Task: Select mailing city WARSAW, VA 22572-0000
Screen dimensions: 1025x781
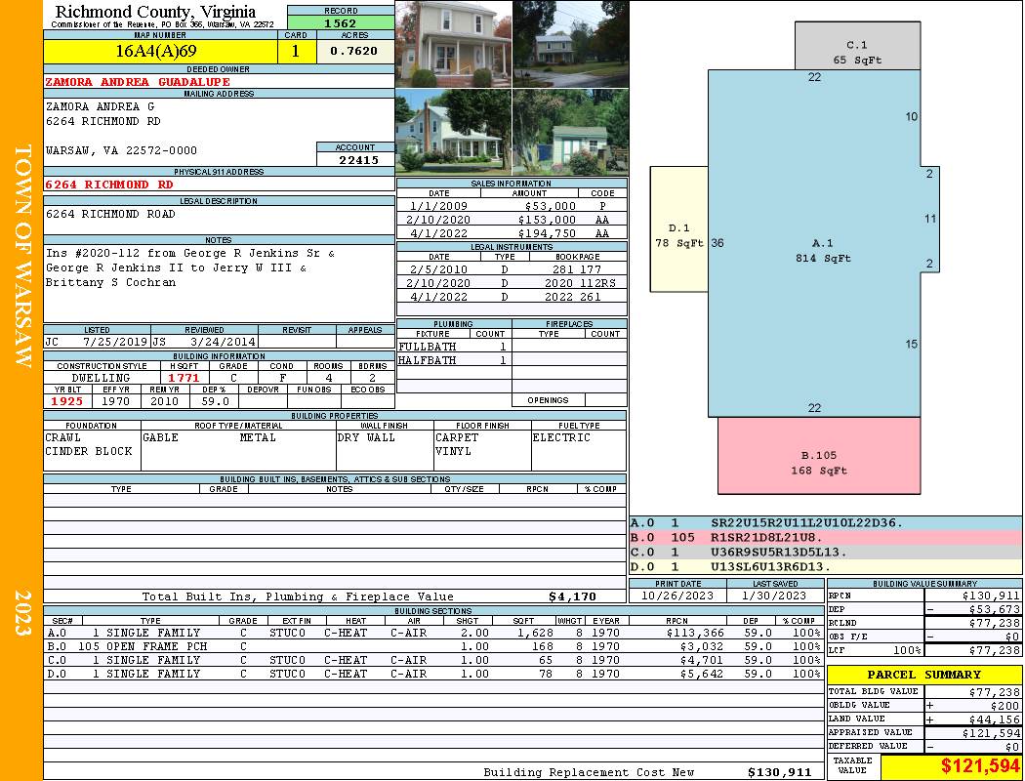Action: coord(121,150)
